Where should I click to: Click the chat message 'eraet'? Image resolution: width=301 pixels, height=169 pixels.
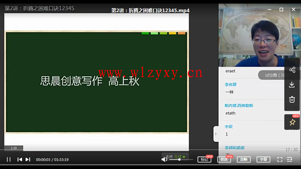pyautogui.click(x=230, y=71)
